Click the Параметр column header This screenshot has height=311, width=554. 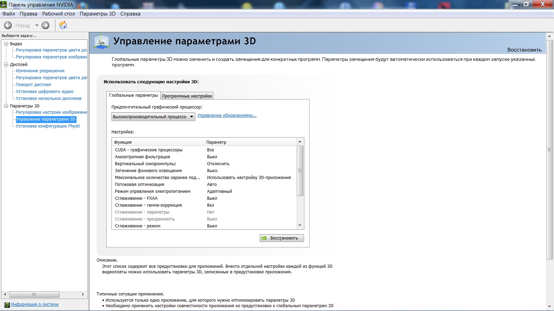[x=251, y=142]
